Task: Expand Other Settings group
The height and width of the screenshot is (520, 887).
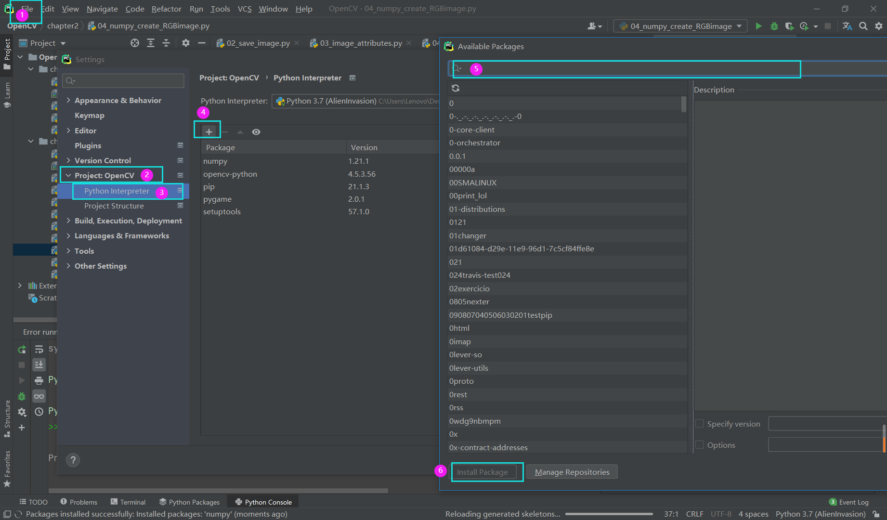Action: pos(68,266)
